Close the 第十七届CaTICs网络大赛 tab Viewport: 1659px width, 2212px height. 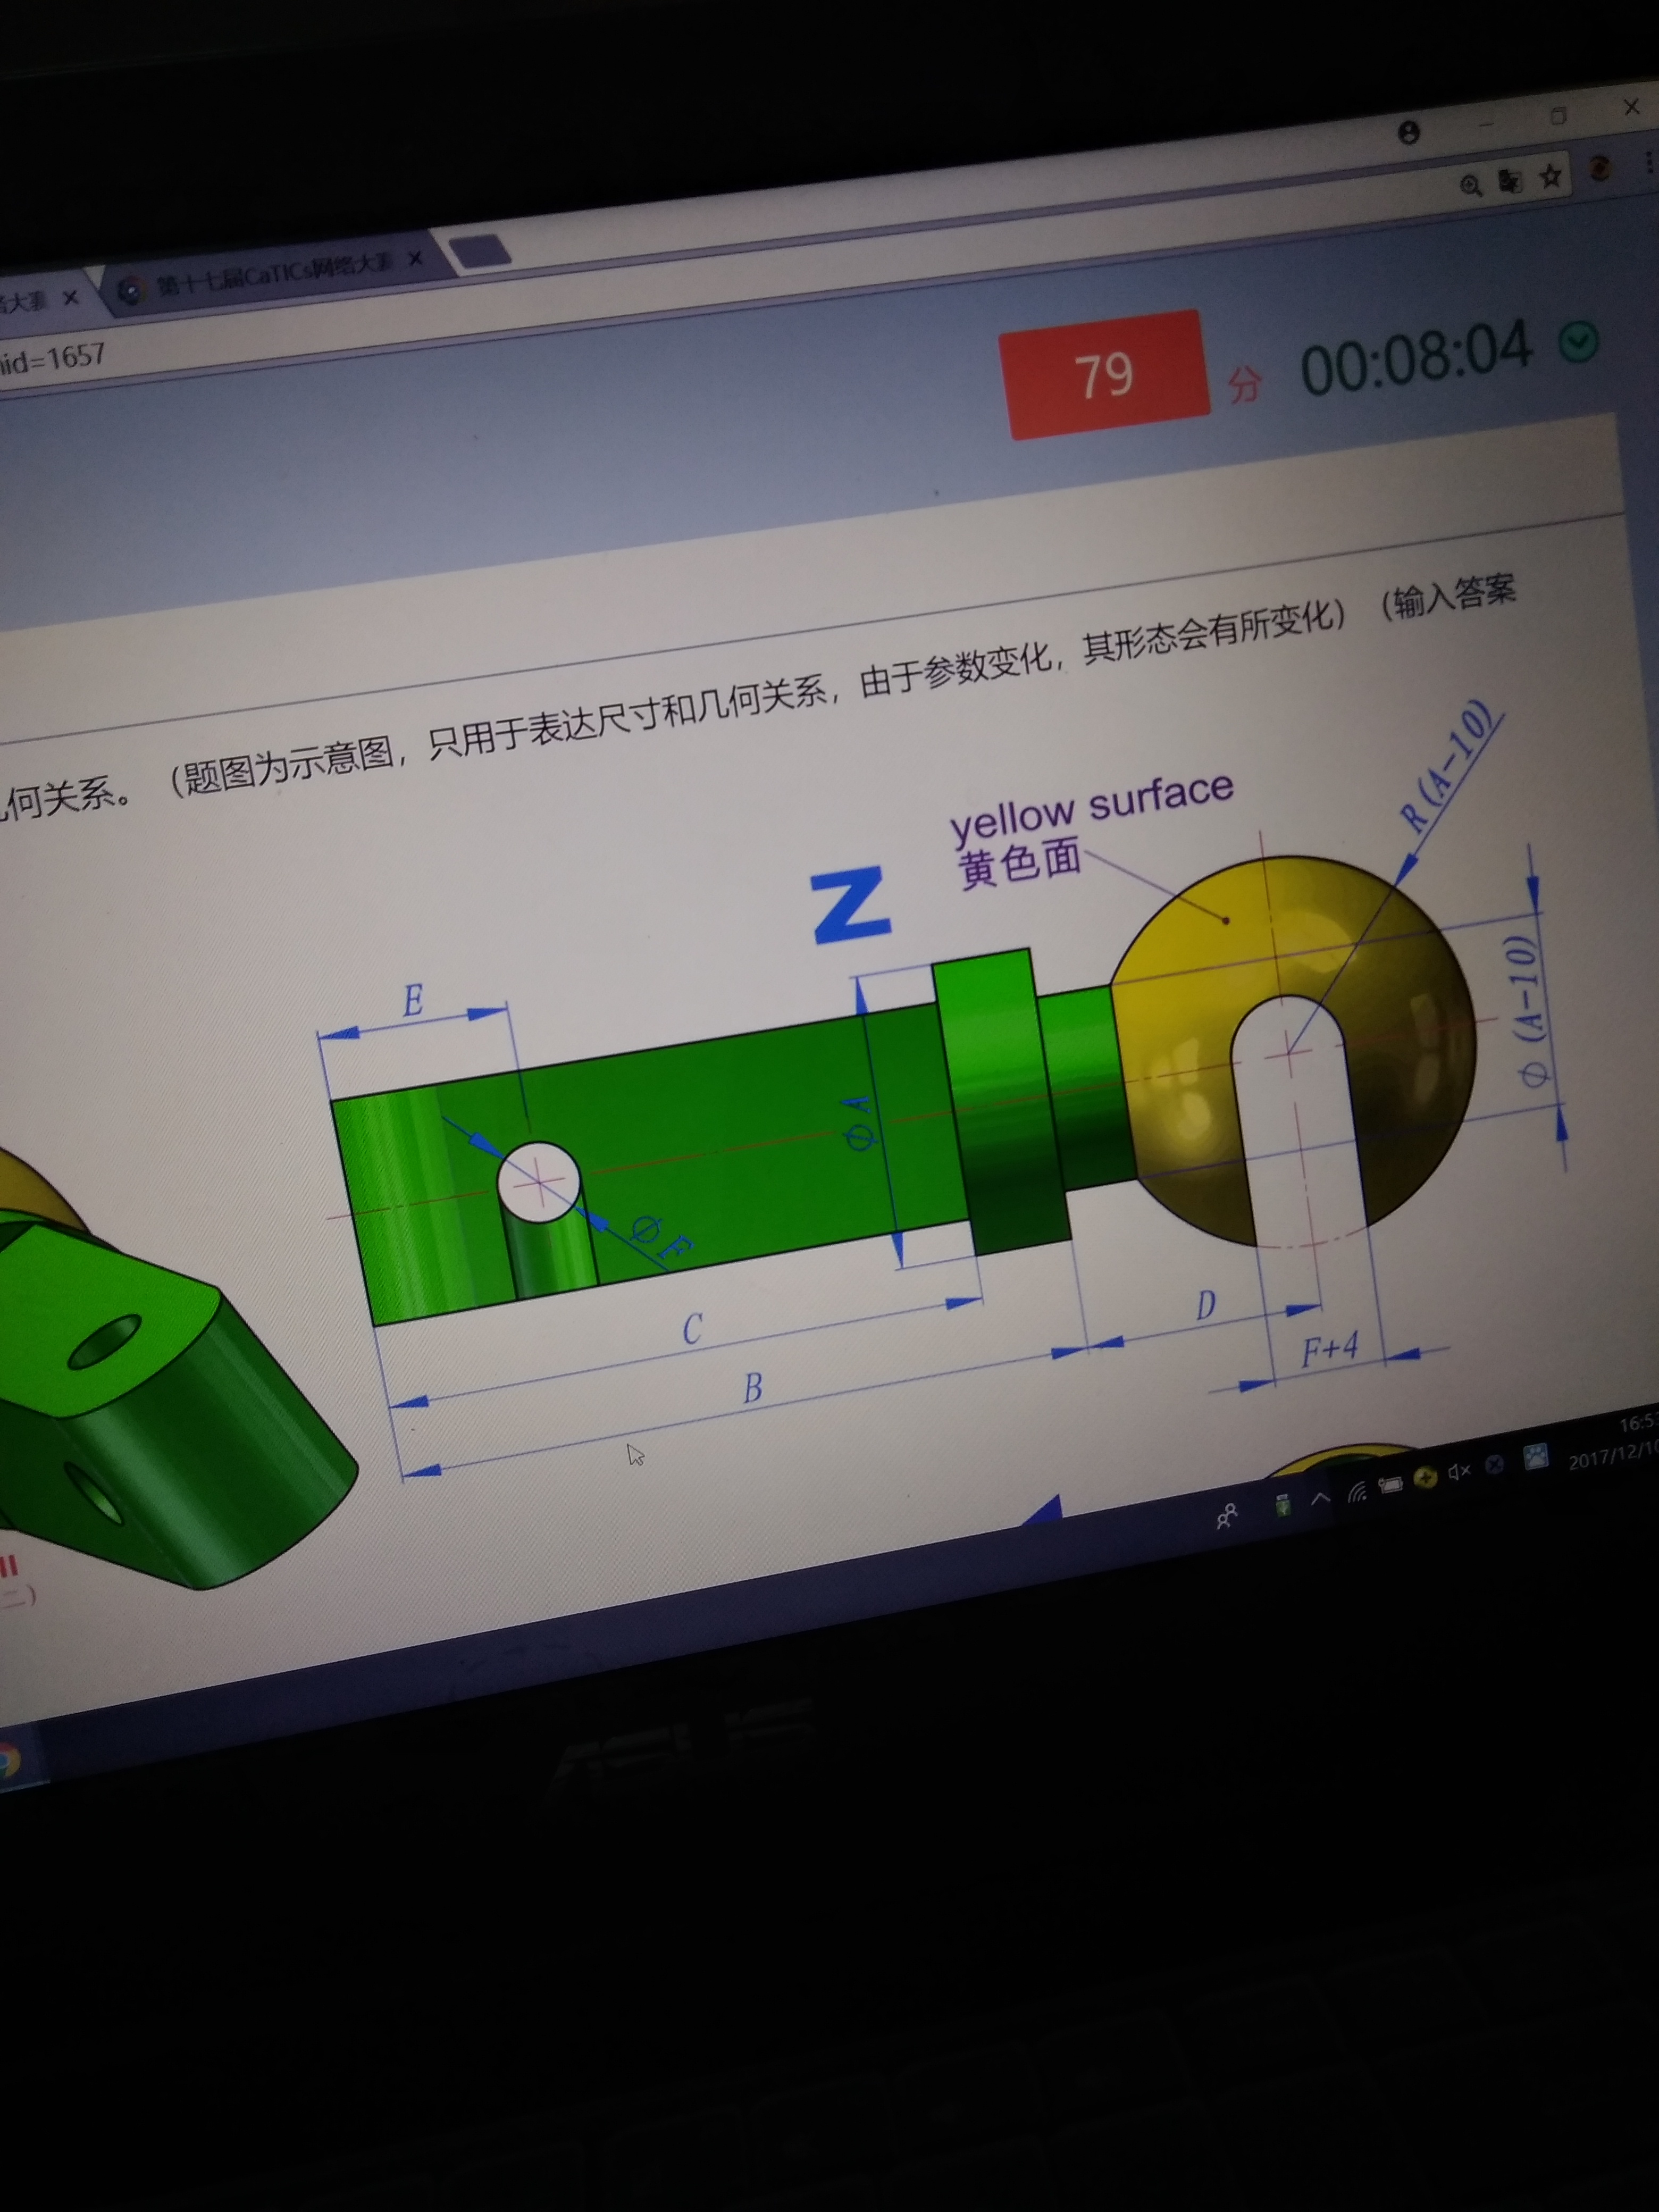point(416,258)
